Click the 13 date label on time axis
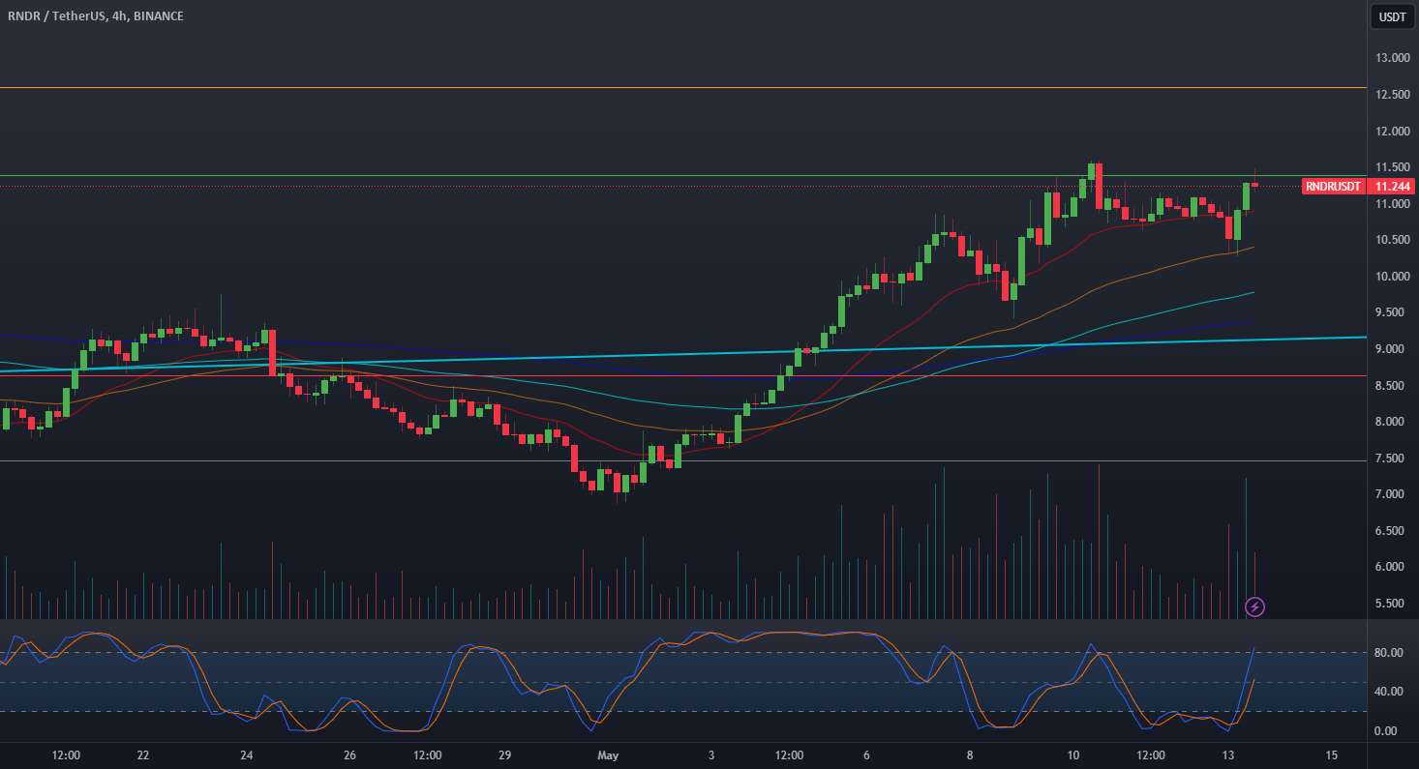The height and width of the screenshot is (769, 1419). (1227, 755)
